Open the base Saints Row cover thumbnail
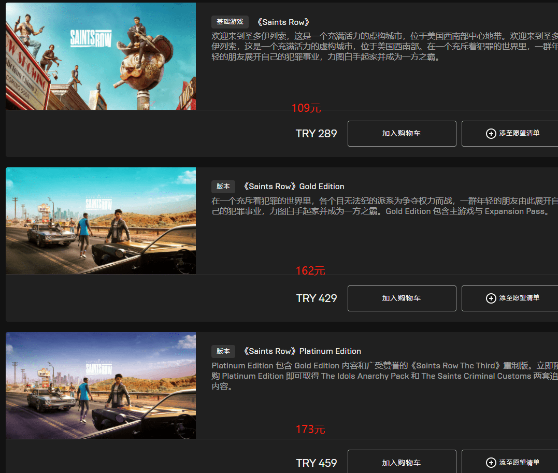 pos(101,56)
